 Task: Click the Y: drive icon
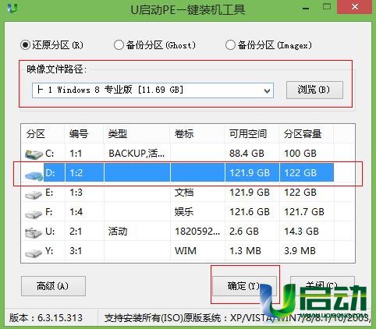[x=34, y=252]
